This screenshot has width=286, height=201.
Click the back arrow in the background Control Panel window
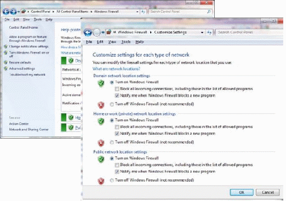point(6,12)
